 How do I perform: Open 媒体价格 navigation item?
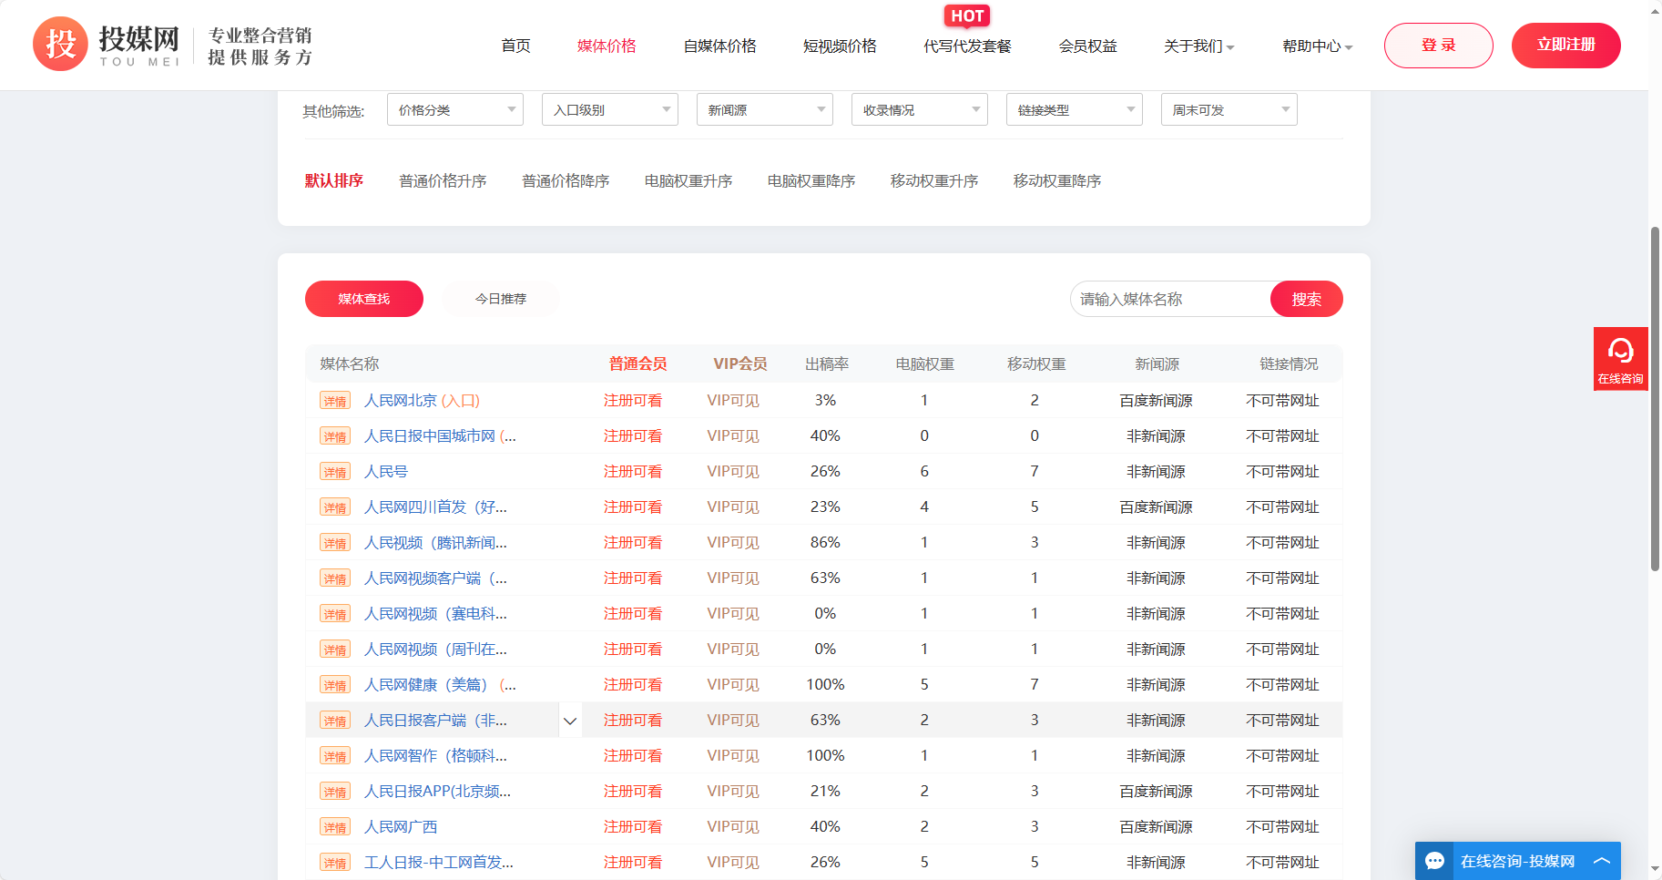(607, 46)
